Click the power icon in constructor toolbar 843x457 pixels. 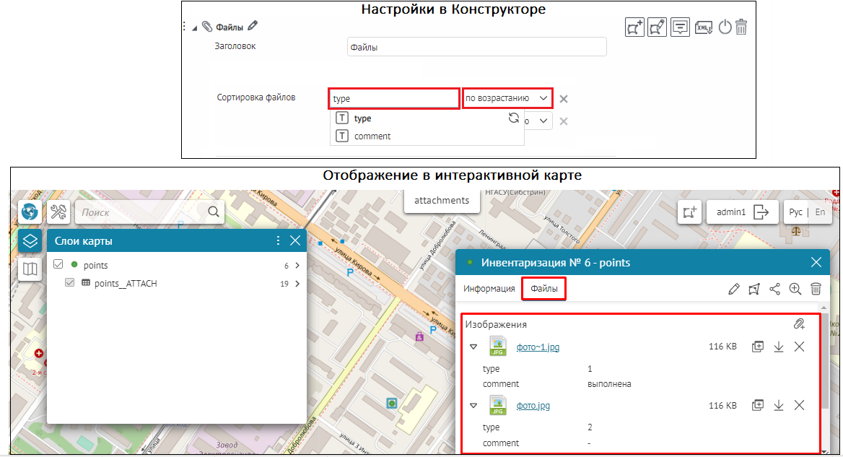(x=725, y=27)
